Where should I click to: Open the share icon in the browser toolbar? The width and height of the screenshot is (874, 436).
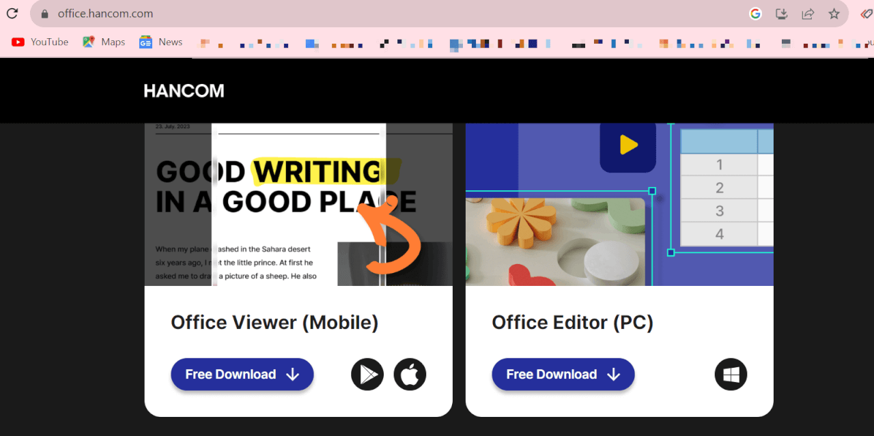(x=808, y=14)
